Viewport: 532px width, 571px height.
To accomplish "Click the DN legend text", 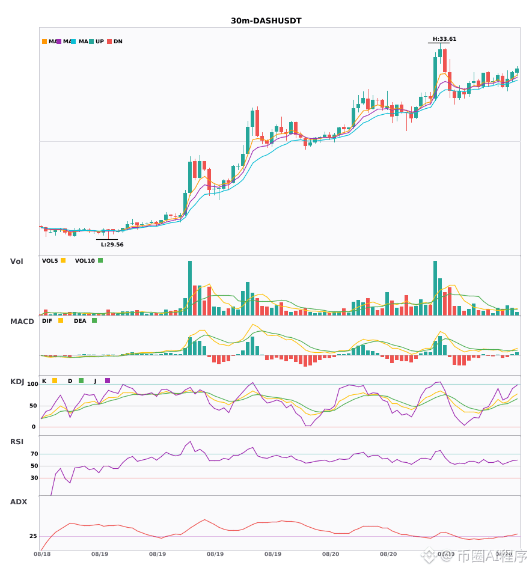I will 118,41.
